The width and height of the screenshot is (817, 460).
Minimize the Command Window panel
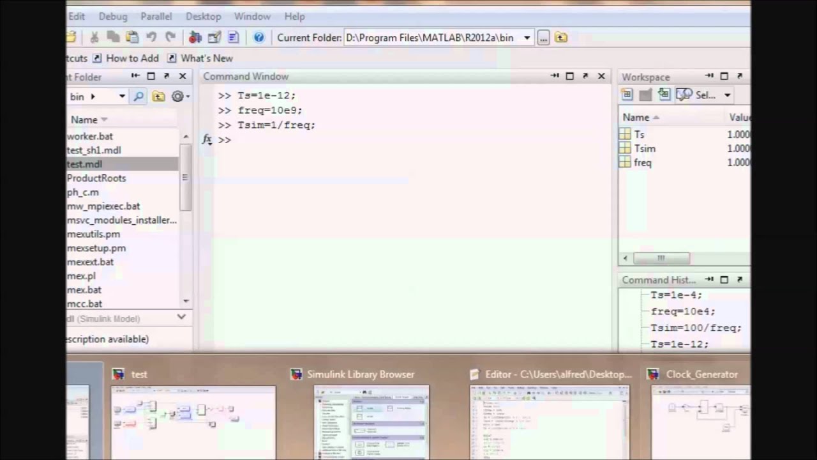tap(555, 76)
